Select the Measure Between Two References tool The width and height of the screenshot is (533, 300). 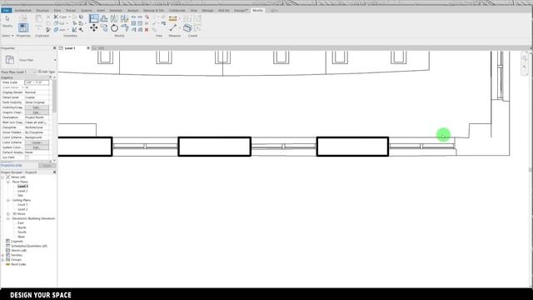[172, 27]
